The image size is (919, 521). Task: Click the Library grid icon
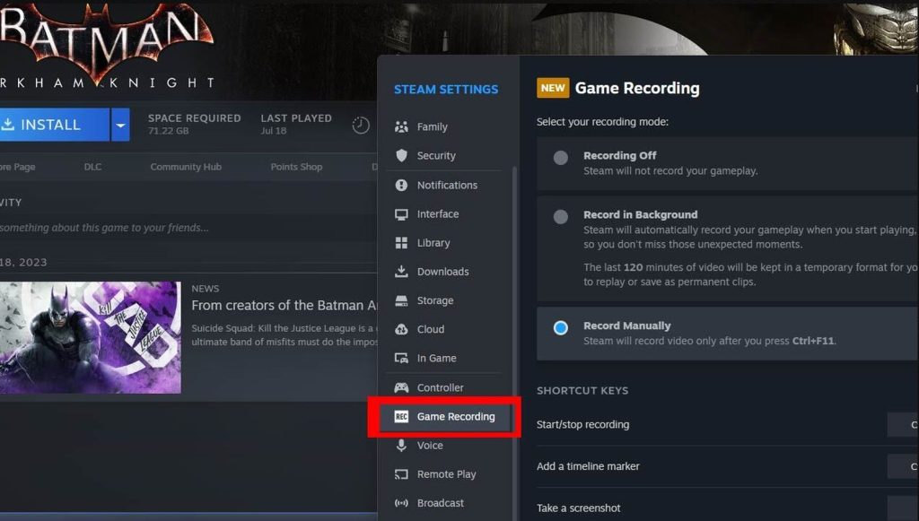pyautogui.click(x=401, y=243)
